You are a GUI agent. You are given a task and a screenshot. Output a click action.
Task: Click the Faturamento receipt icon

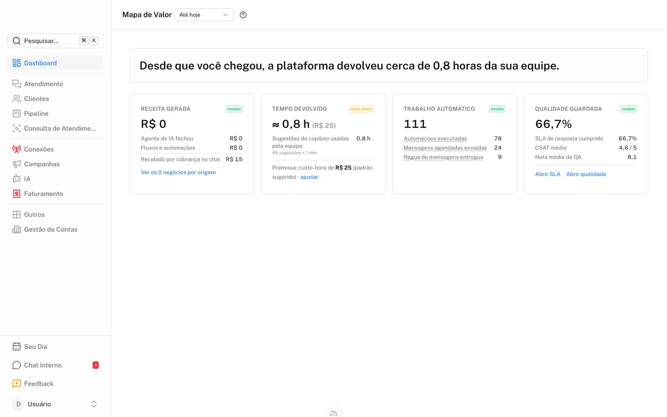17,194
